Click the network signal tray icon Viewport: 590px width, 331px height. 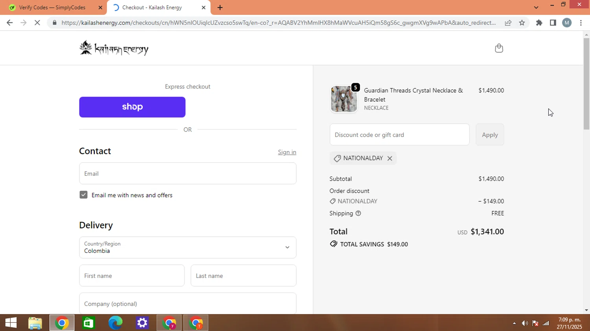pyautogui.click(x=546, y=323)
